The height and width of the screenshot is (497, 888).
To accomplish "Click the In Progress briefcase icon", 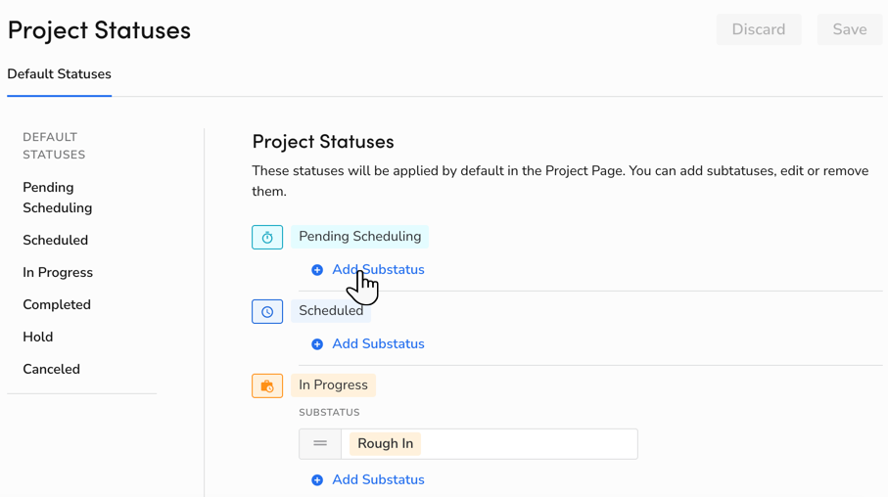I will tap(267, 386).
